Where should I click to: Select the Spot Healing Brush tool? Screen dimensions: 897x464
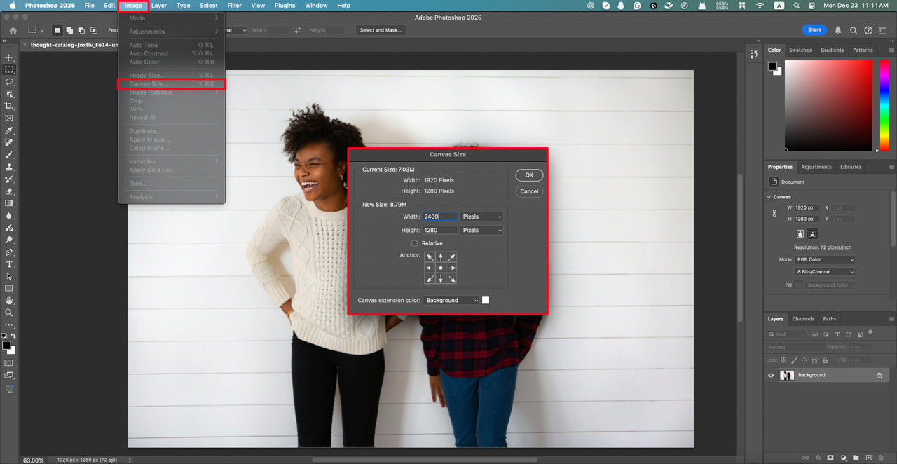coord(9,142)
